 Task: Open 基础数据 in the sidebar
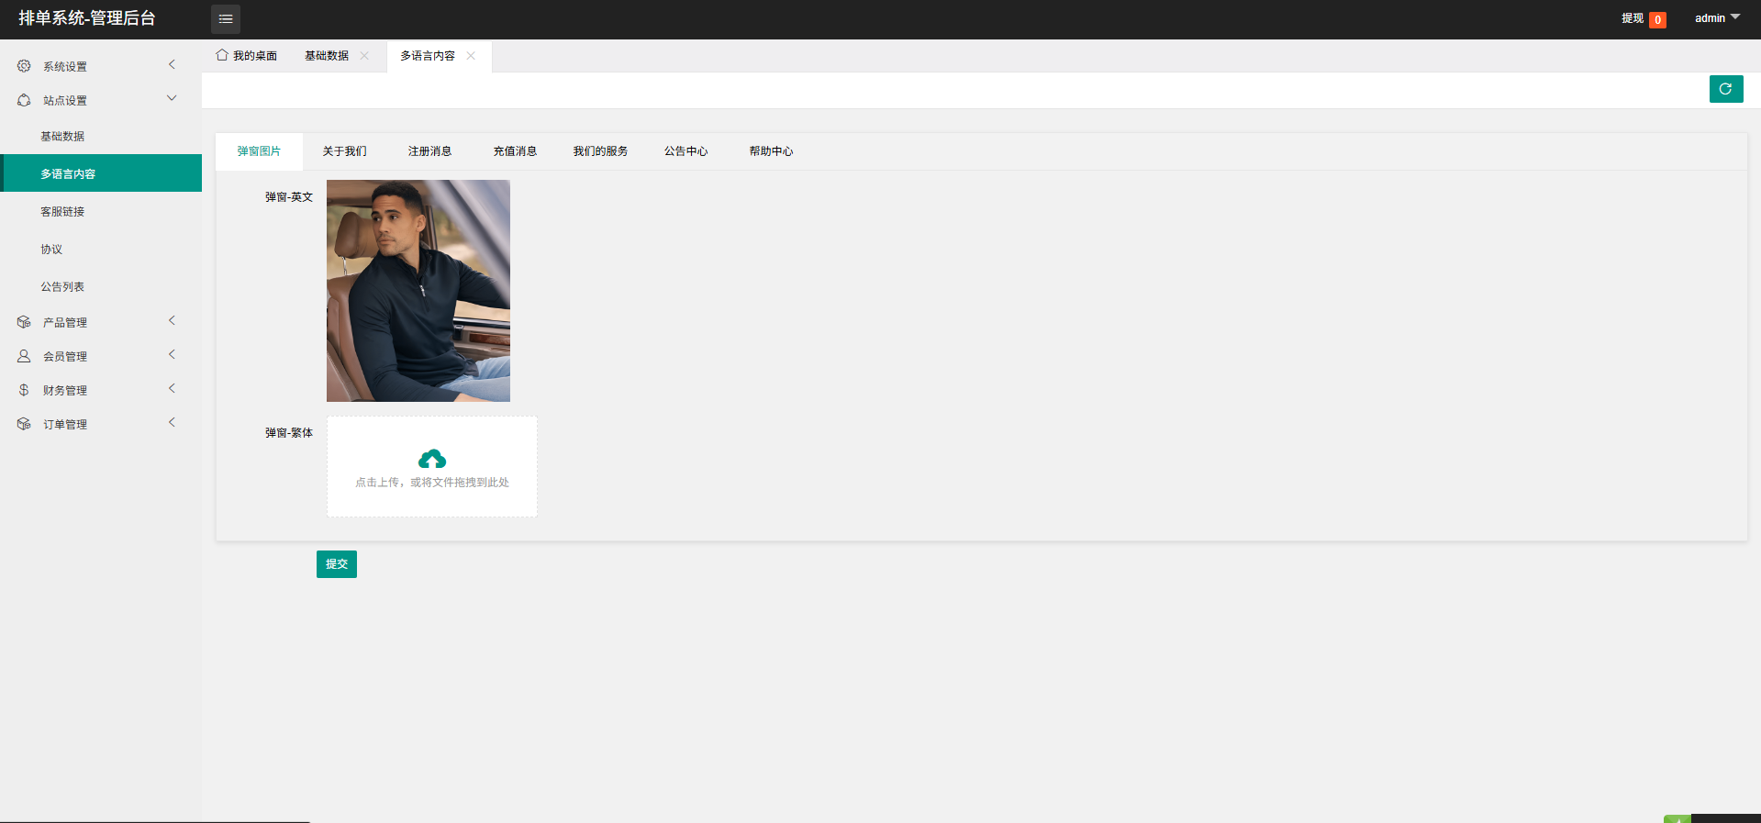pos(101,136)
